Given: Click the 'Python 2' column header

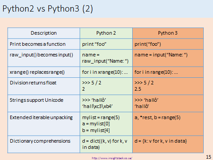Looking at the screenshot, I should coord(106,33).
